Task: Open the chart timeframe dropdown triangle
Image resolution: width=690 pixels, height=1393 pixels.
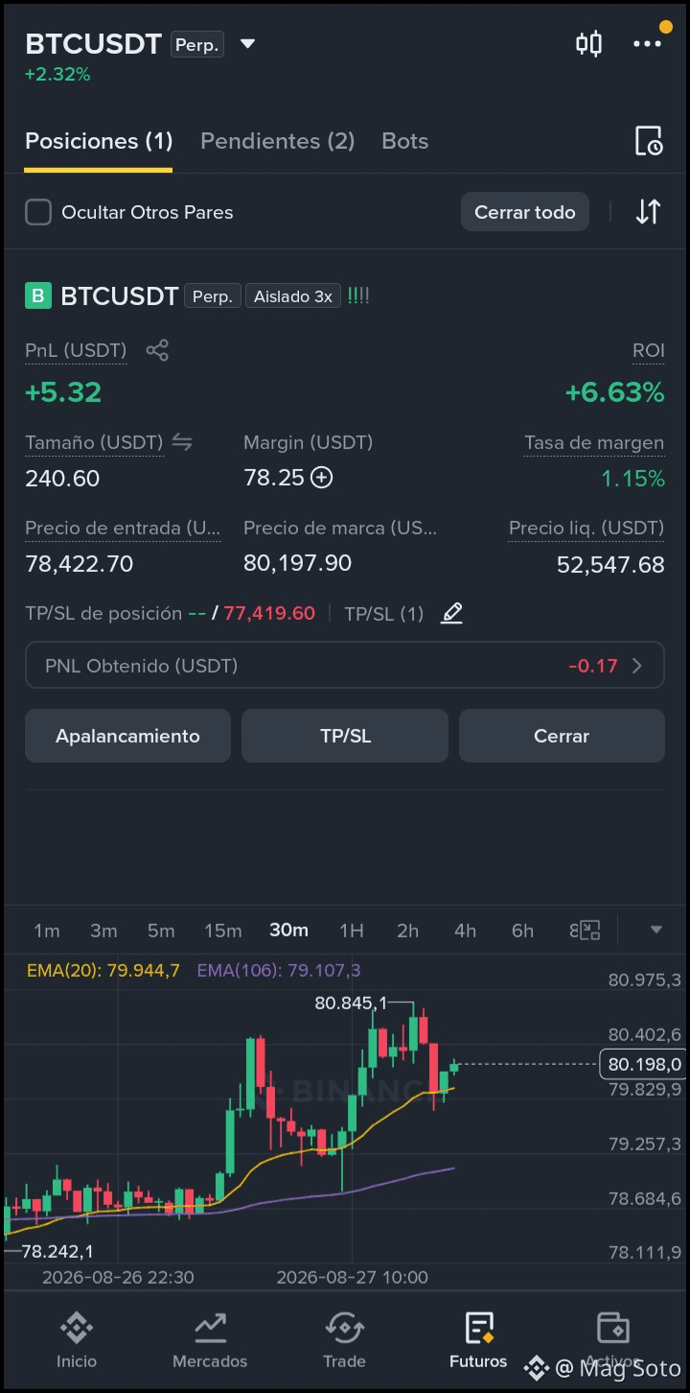Action: (x=656, y=930)
